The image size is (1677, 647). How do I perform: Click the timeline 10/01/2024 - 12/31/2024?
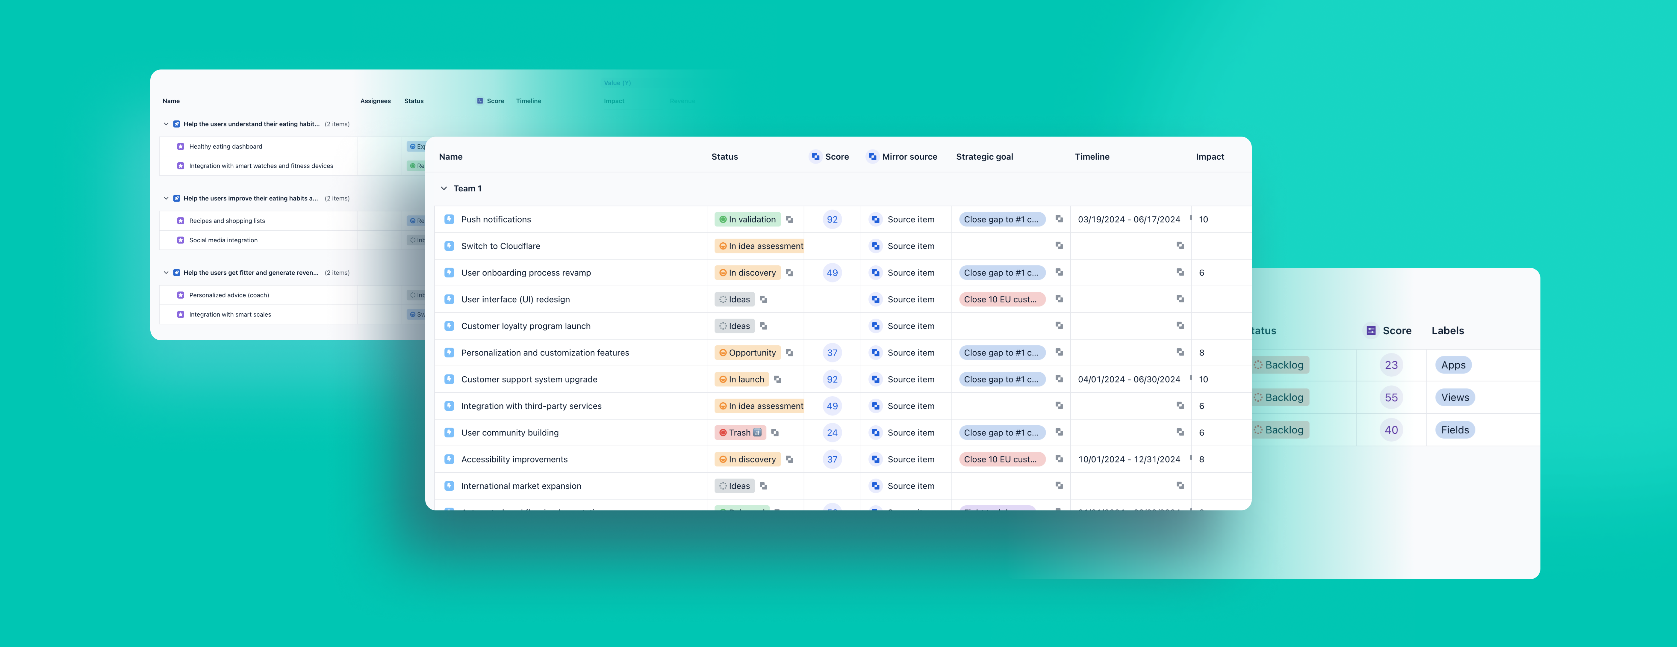[1129, 459]
